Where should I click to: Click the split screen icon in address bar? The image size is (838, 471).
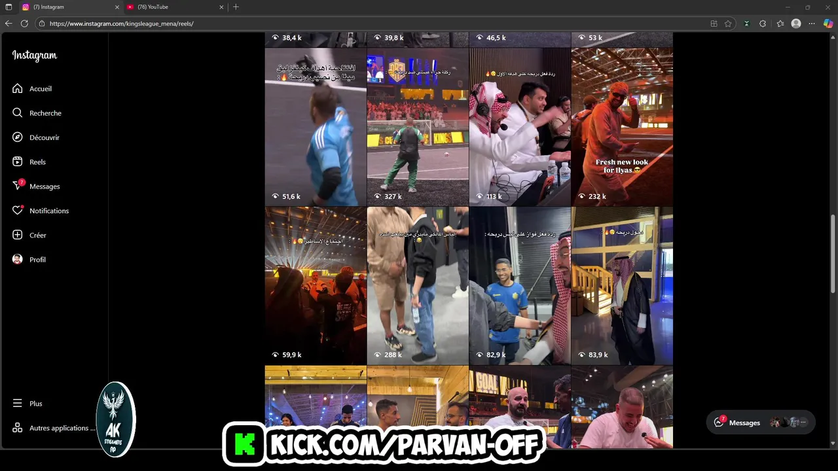pos(714,24)
